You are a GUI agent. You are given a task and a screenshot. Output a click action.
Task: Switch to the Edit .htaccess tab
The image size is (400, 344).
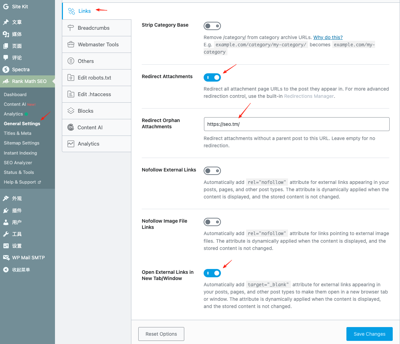94,94
